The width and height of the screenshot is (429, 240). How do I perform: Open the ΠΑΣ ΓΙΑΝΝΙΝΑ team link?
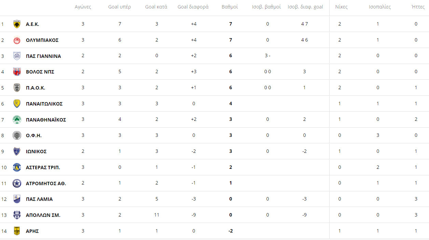[x=43, y=56]
